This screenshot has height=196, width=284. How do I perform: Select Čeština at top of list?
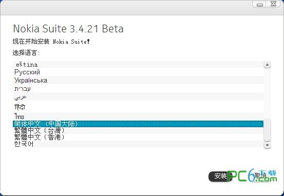coord(138,65)
